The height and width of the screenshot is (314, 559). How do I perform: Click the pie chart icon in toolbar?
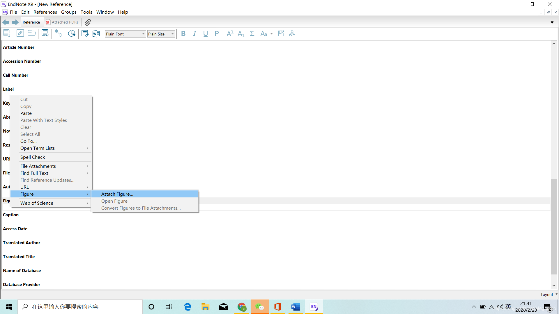72,33
